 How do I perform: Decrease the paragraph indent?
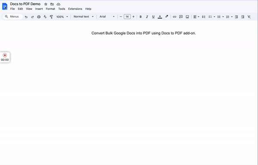point(236,17)
